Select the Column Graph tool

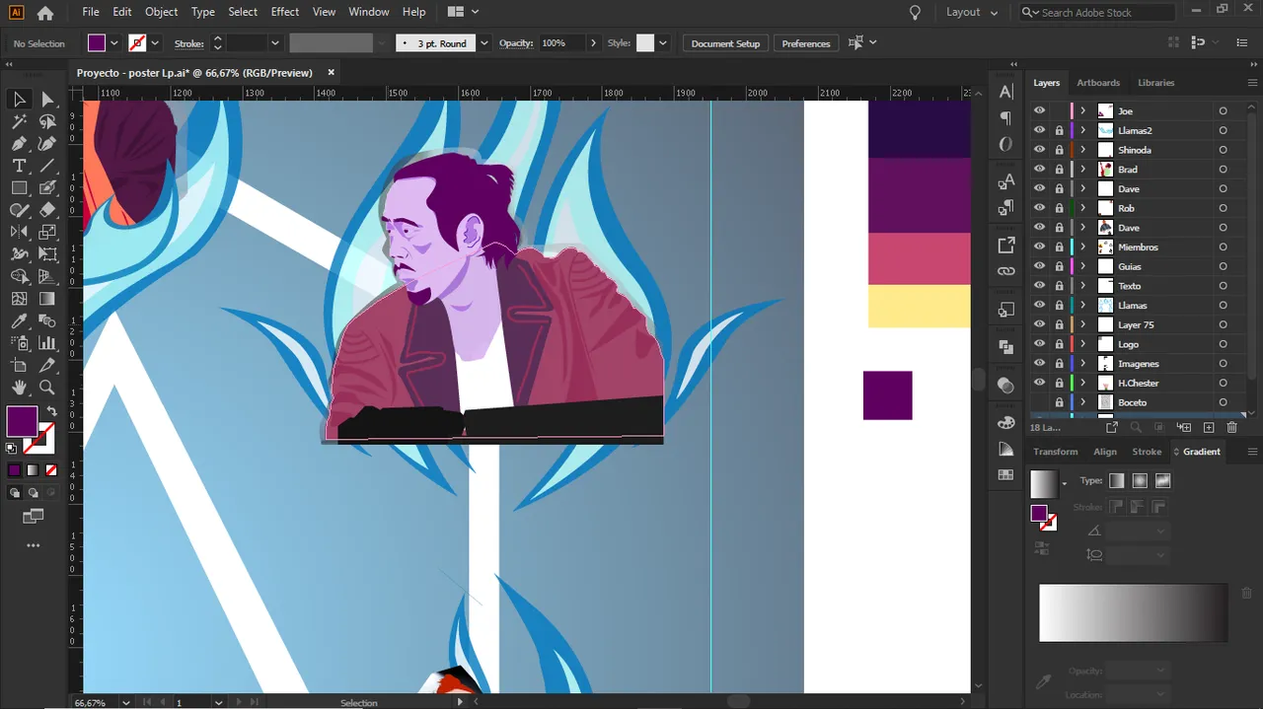pos(47,343)
